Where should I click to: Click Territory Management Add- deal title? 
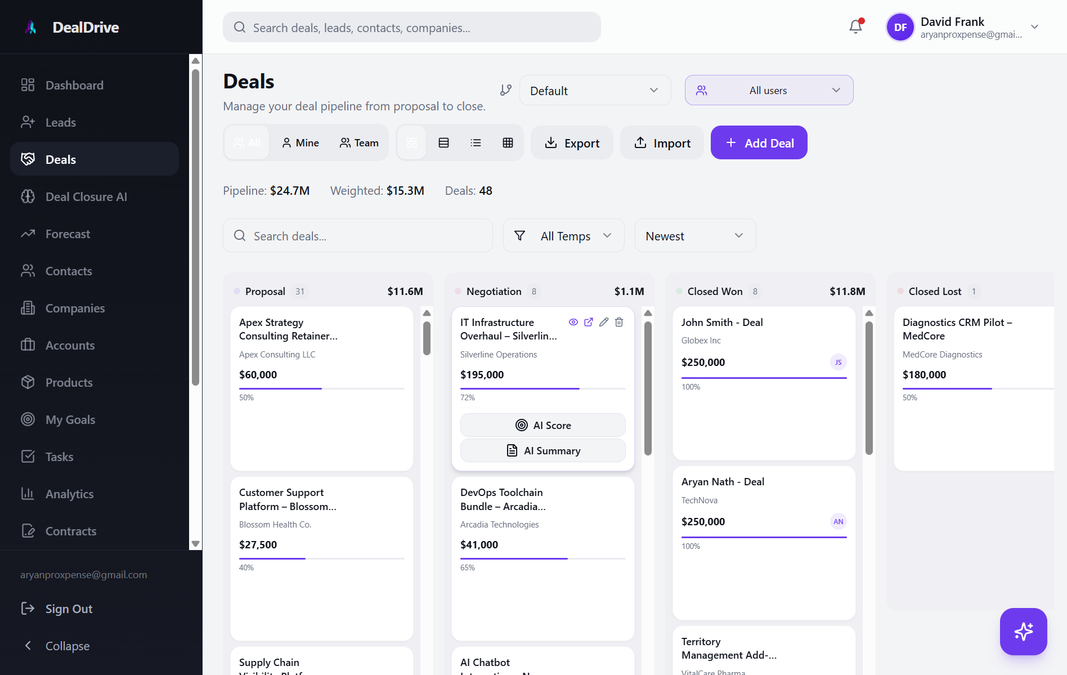point(729,648)
